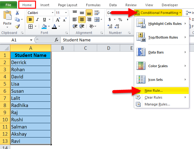Open Fill Color dropdown arrow
194x149 pixels.
49,26
